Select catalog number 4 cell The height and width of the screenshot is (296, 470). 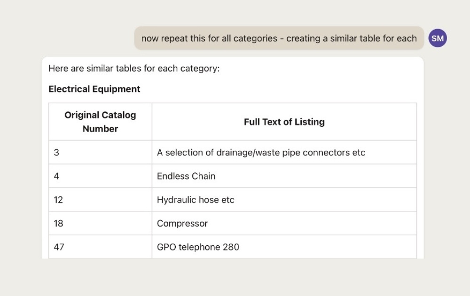100,176
